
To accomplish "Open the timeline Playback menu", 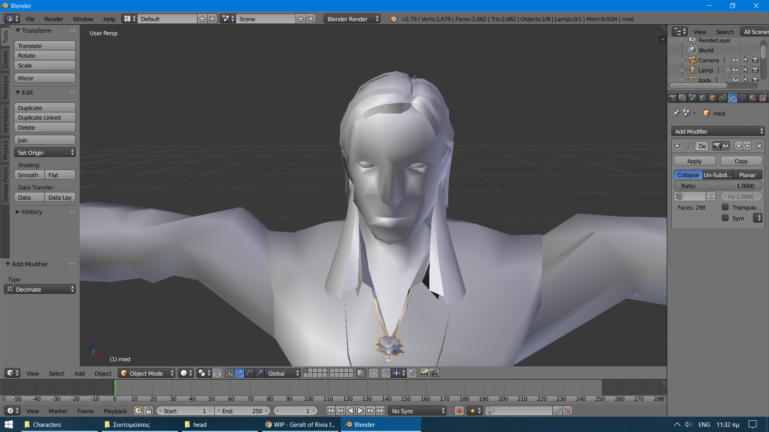I will (115, 411).
